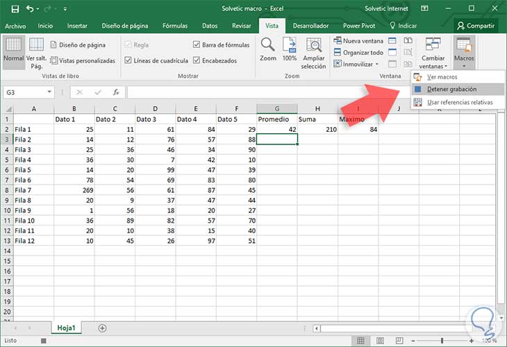The image size is (507, 347).
Task: Open the Datos tab
Action: click(x=210, y=26)
